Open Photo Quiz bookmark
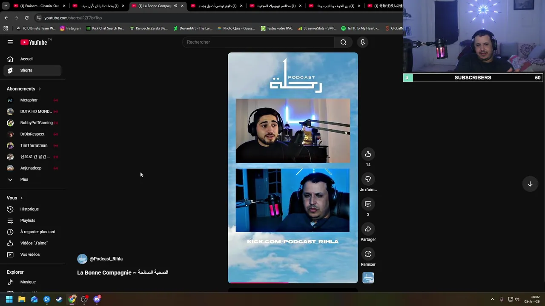The width and height of the screenshot is (545, 306). point(236,28)
